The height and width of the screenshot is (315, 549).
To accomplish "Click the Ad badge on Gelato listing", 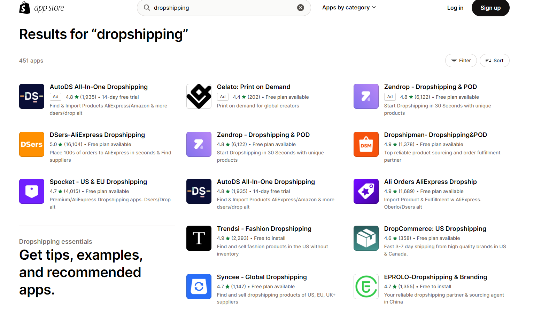I will coord(223,97).
